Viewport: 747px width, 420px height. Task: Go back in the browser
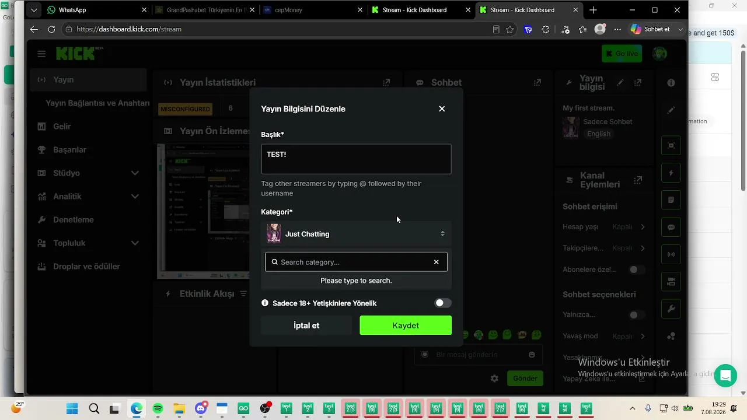click(34, 29)
